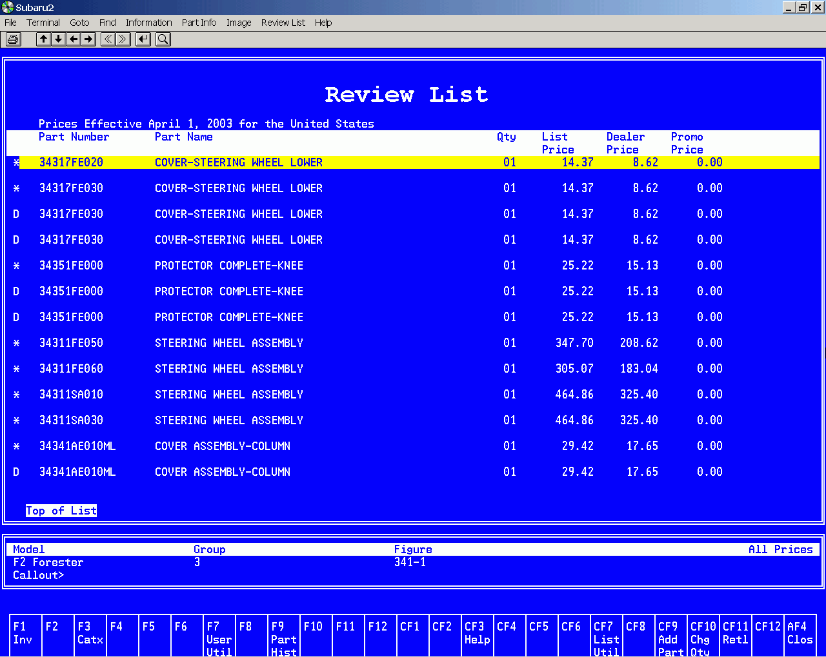Click the double right chevron page button
Image resolution: width=826 pixels, height=657 pixels.
(x=123, y=39)
